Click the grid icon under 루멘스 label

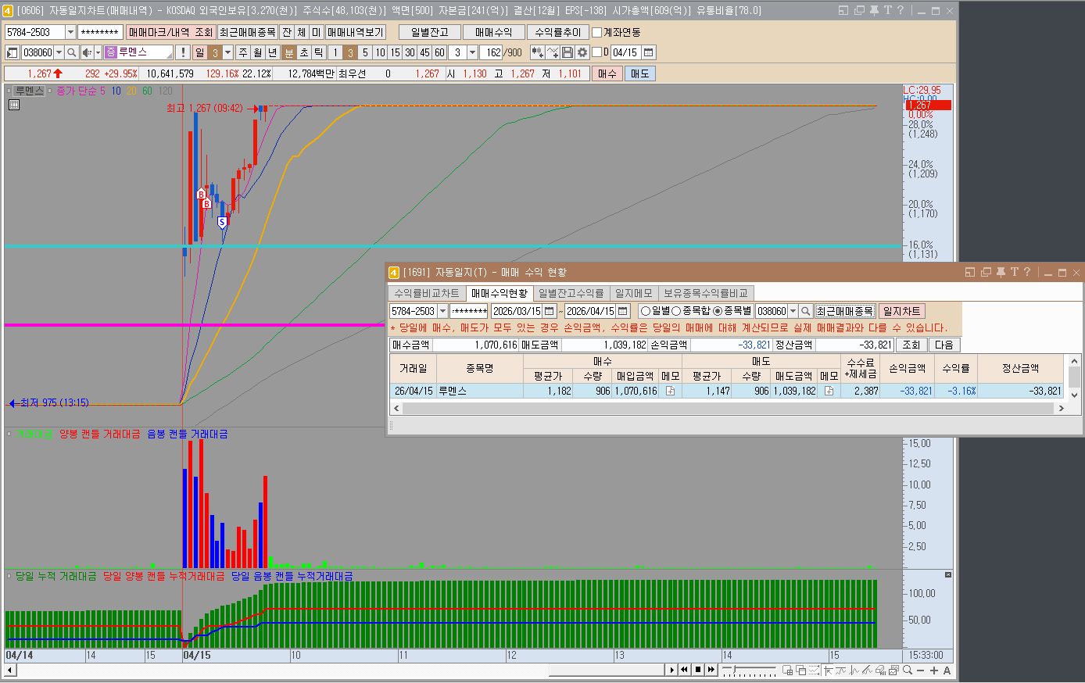13,105
